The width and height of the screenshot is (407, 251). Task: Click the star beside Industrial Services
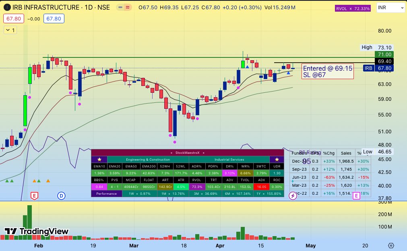tap(277, 159)
